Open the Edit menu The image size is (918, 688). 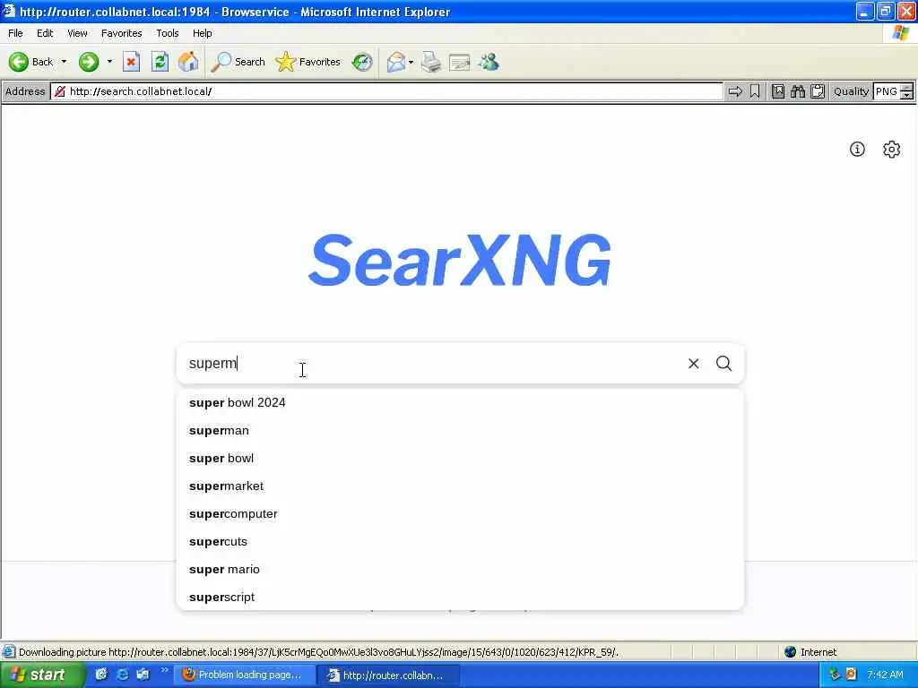[x=45, y=33]
